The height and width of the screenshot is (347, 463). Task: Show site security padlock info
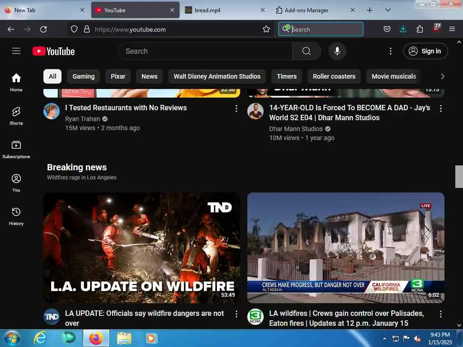click(86, 29)
